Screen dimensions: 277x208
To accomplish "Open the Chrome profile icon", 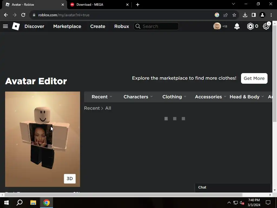I will point(262,15).
